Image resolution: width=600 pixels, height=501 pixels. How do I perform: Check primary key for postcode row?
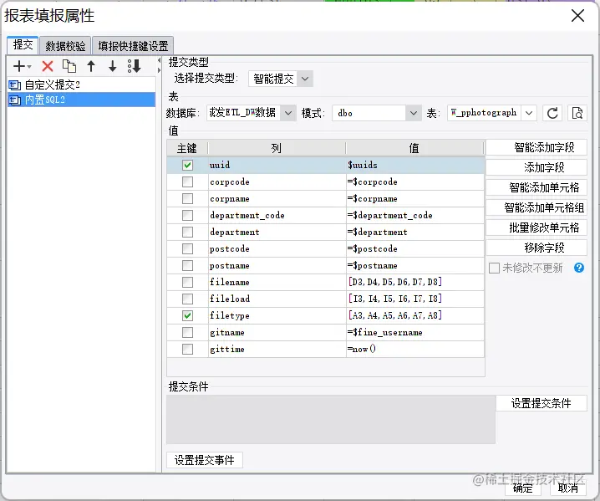tap(187, 249)
